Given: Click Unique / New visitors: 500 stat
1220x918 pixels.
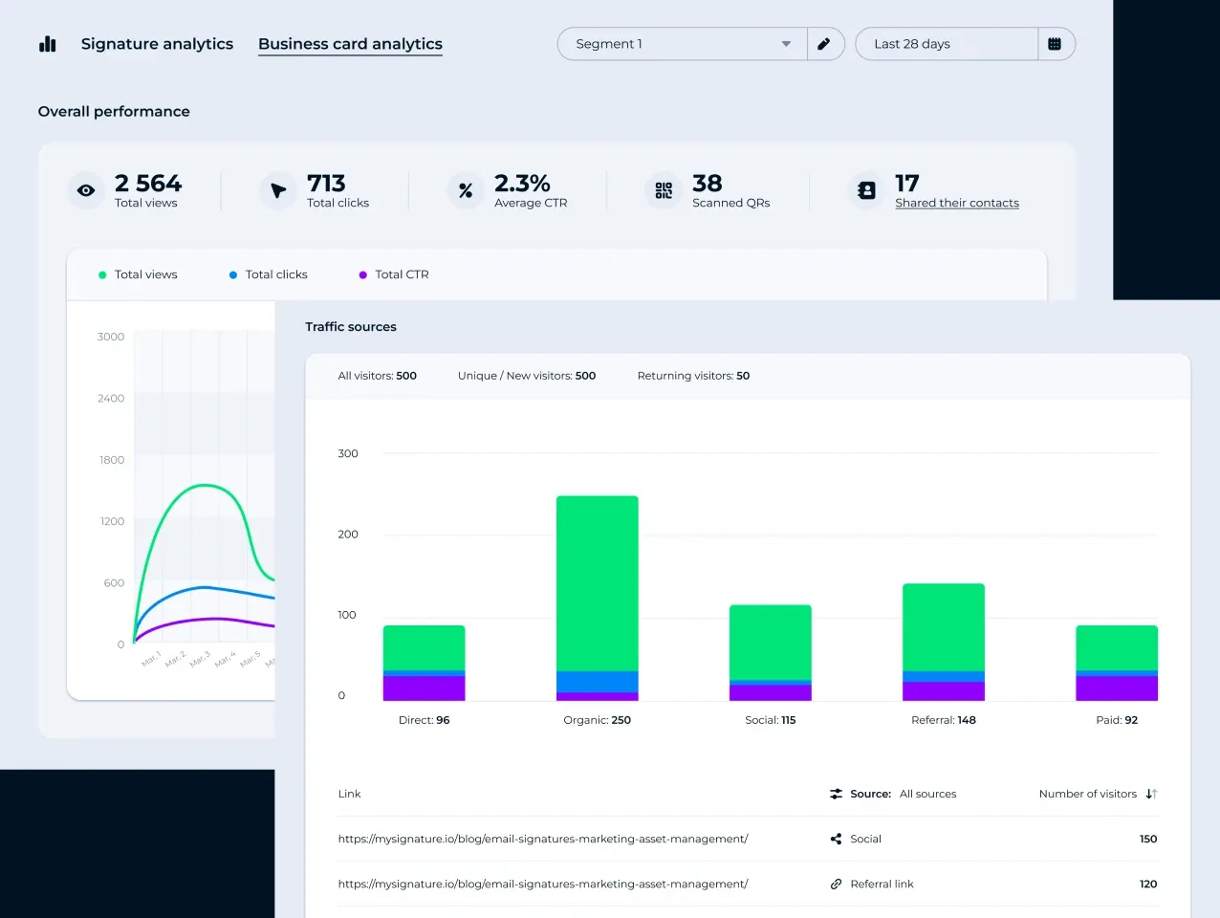Looking at the screenshot, I should (527, 376).
